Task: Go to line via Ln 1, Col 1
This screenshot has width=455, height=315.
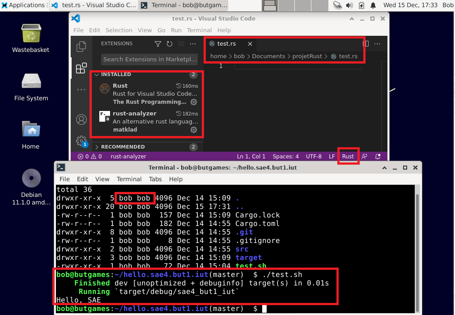Action: click(251, 157)
